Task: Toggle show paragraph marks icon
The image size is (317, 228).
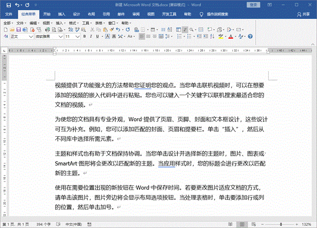Action: (x=185, y=30)
